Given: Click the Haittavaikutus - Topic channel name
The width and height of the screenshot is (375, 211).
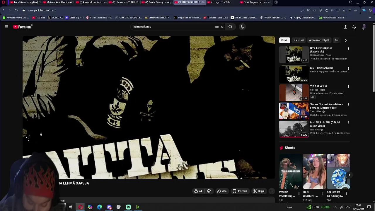Looking at the screenshot, I should 321,55.
